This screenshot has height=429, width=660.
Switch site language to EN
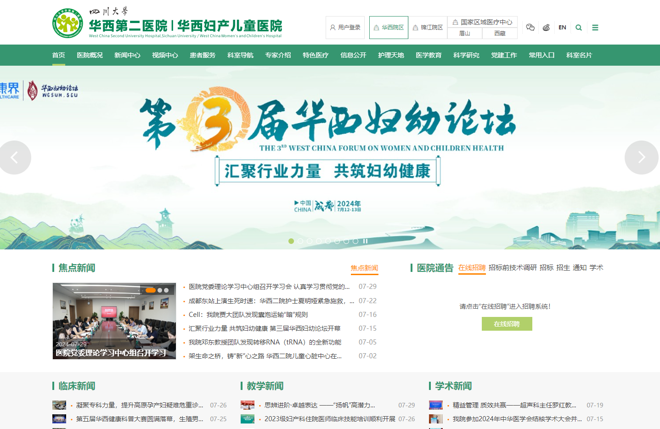[562, 28]
